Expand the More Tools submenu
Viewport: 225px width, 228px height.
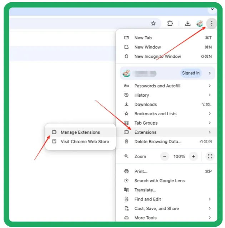pos(145,218)
